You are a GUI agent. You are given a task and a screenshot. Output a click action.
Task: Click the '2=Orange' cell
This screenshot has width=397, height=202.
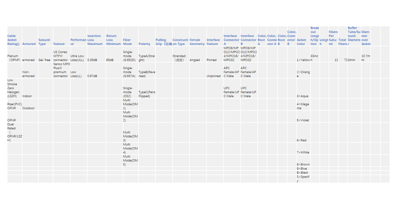303,70
